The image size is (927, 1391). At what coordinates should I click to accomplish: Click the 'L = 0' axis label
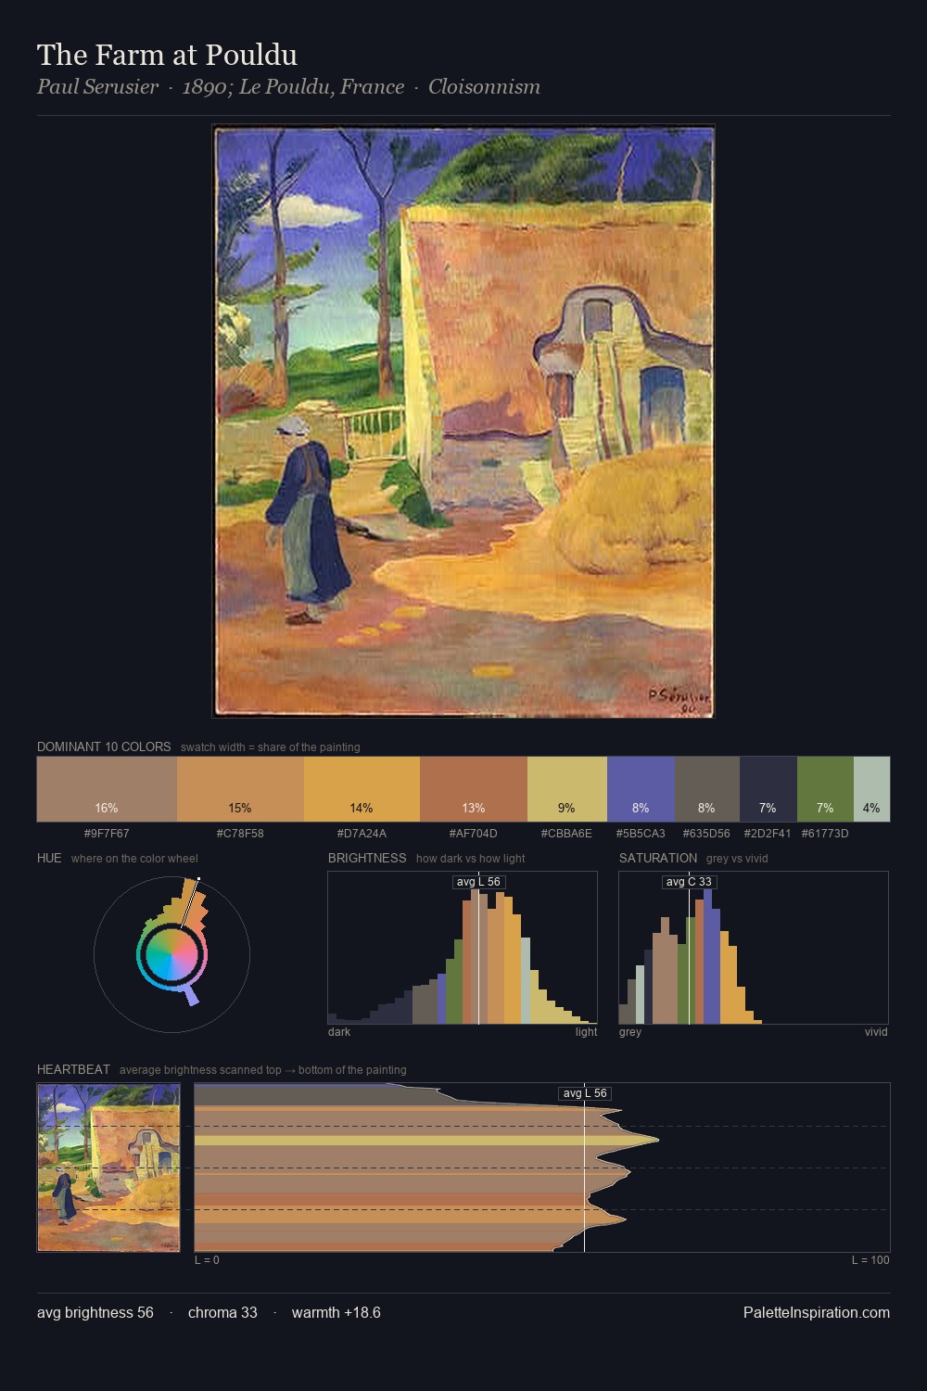(207, 1260)
